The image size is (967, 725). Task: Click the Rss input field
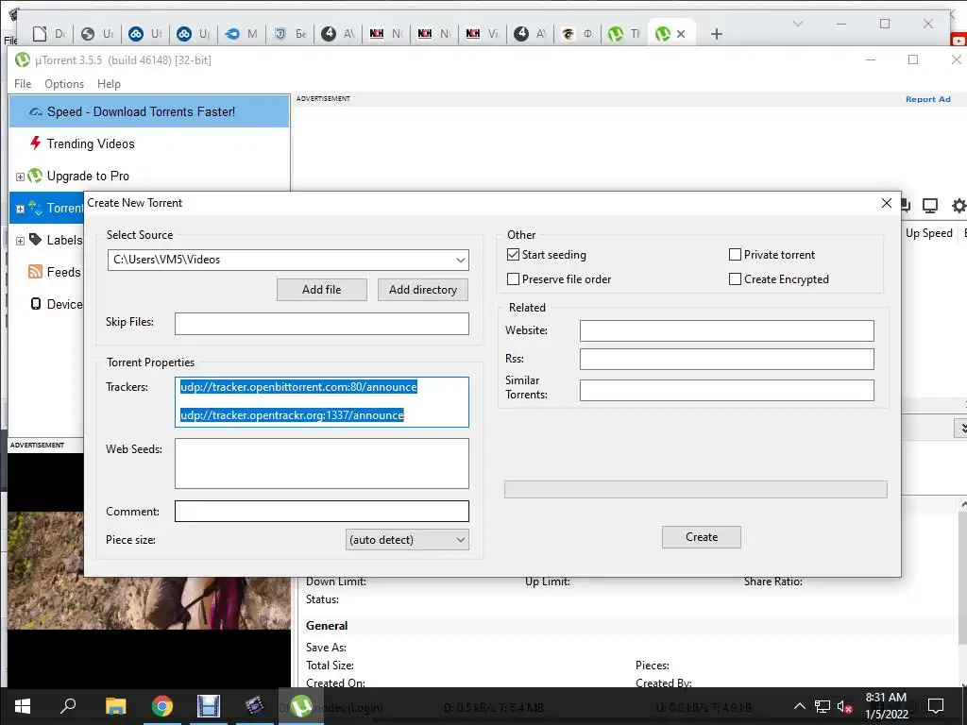726,359
